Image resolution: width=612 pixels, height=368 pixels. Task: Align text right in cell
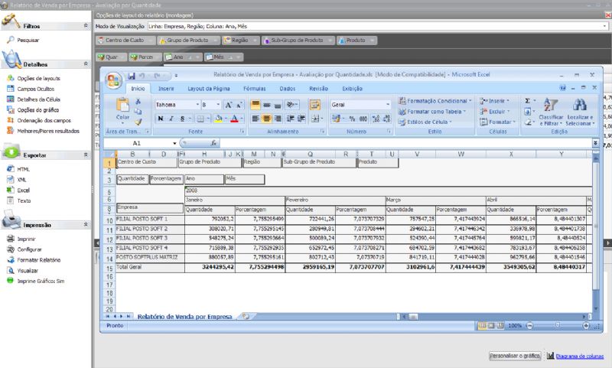(278, 119)
